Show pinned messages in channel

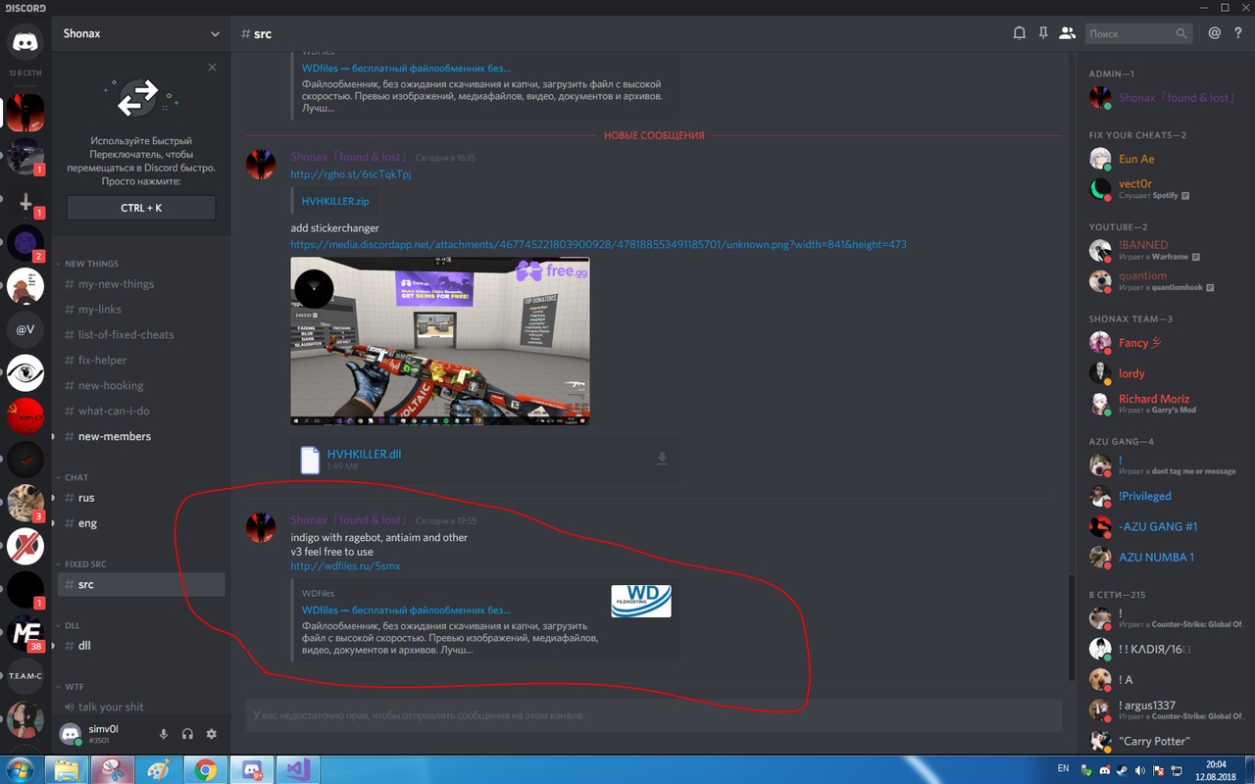(1043, 33)
